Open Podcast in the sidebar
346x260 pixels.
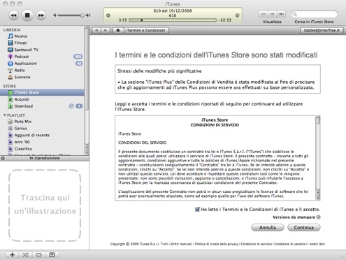(x=42, y=57)
